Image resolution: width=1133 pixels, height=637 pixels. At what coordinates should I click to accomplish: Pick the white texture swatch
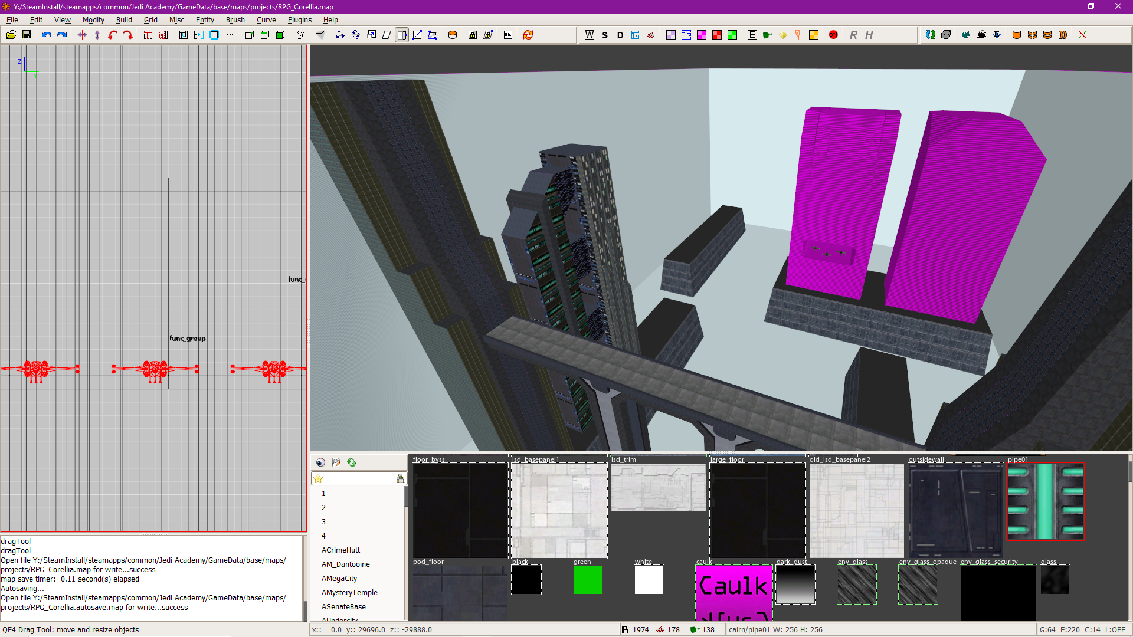(x=649, y=580)
